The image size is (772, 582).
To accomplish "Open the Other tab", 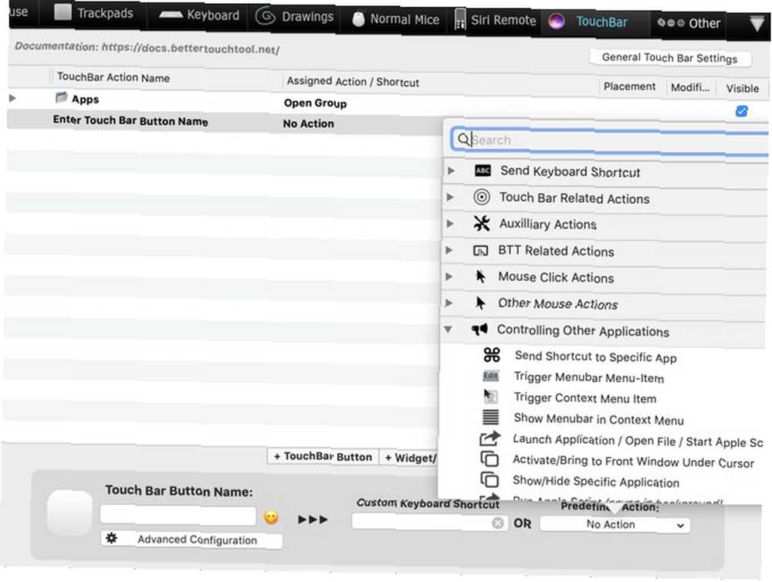I will tap(689, 22).
